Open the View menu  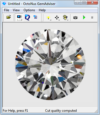point(16,10)
